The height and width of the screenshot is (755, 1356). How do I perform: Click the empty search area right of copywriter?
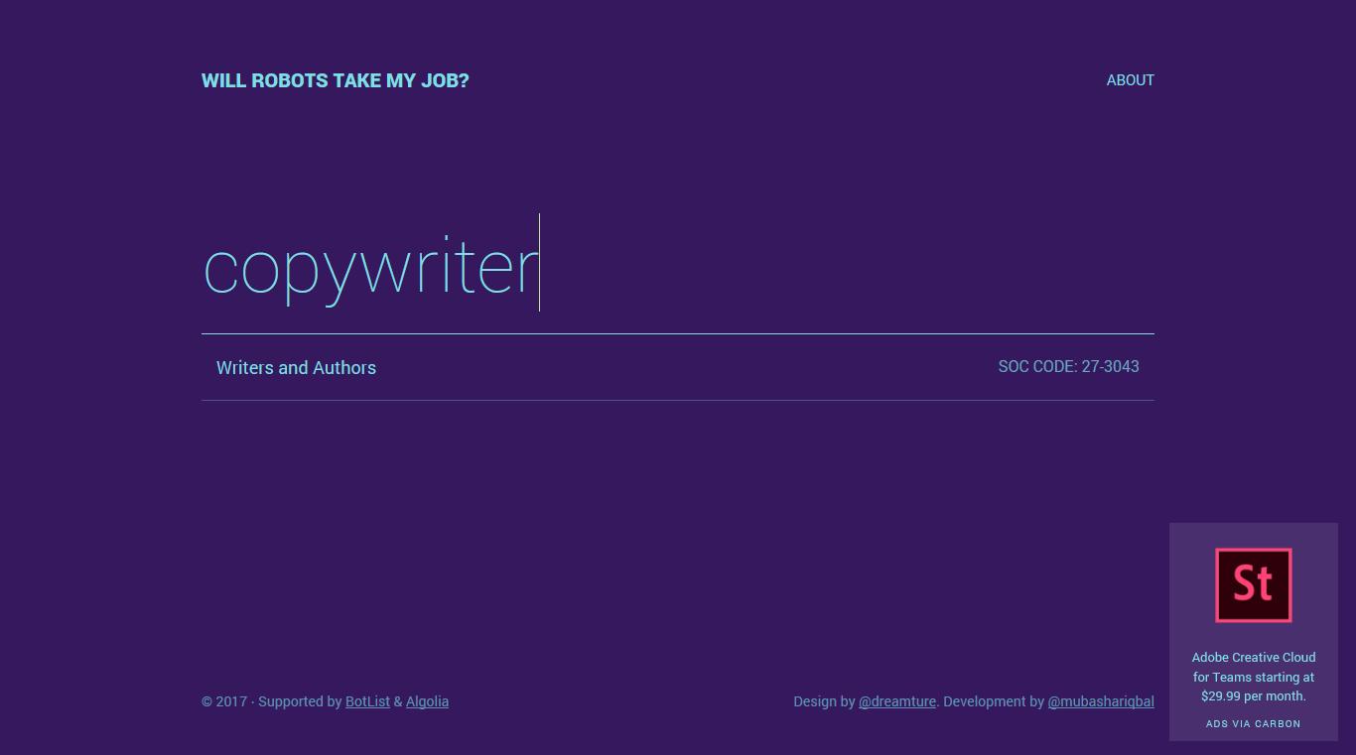tap(844, 268)
